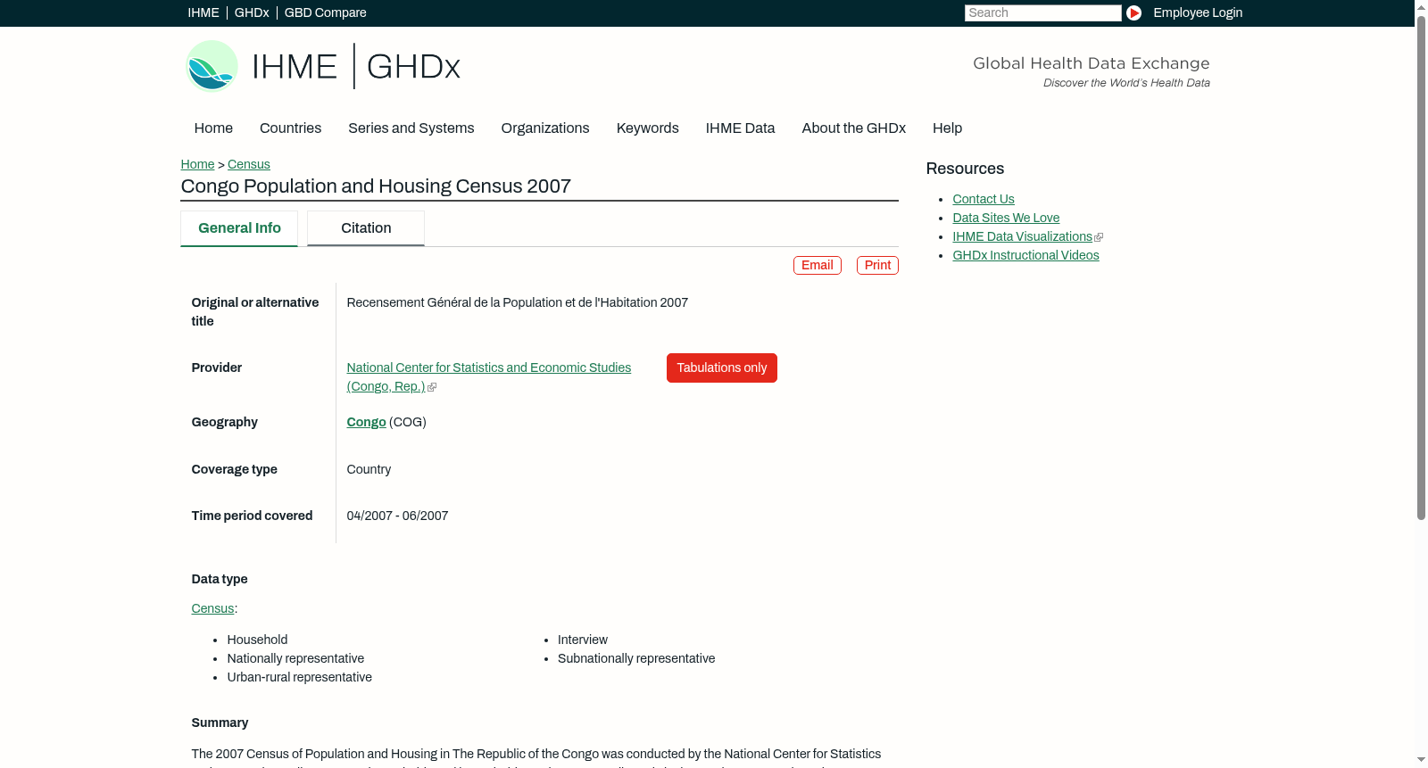Click the Tabulations only badge

click(722, 367)
